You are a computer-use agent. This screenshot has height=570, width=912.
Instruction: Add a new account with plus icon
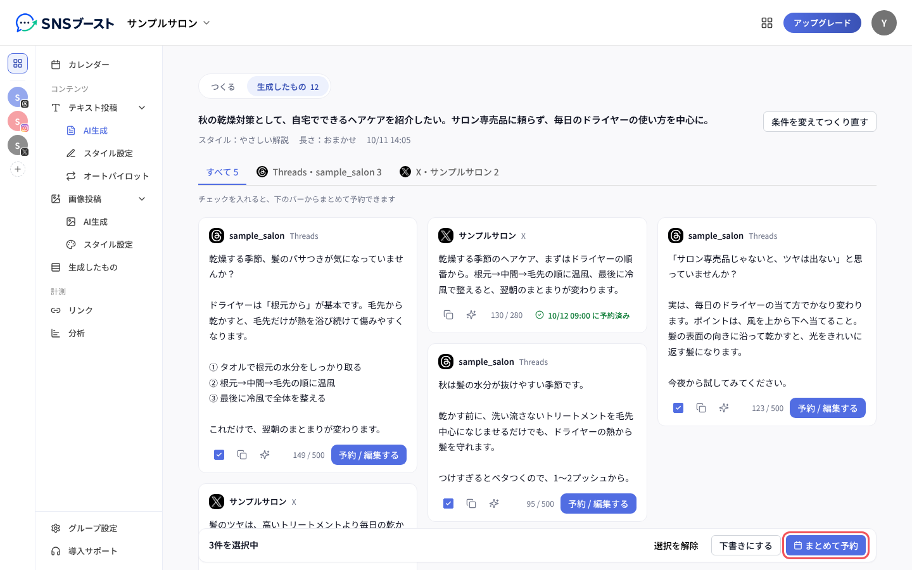point(18,169)
